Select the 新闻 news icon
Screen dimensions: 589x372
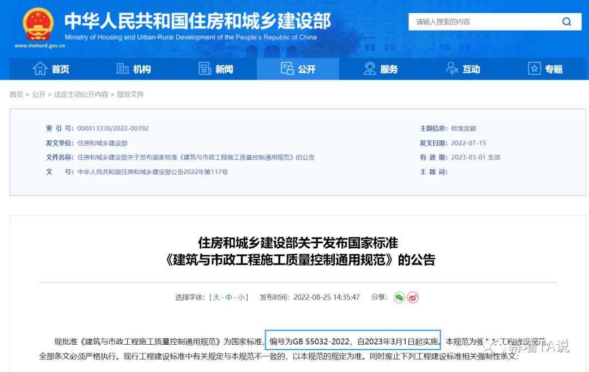(x=205, y=69)
